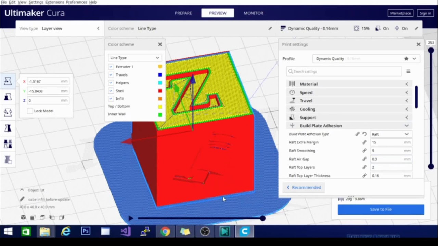Viewport: 438px width, 246px height.
Task: Select the Move tool in left toolbar
Action: coord(8,81)
